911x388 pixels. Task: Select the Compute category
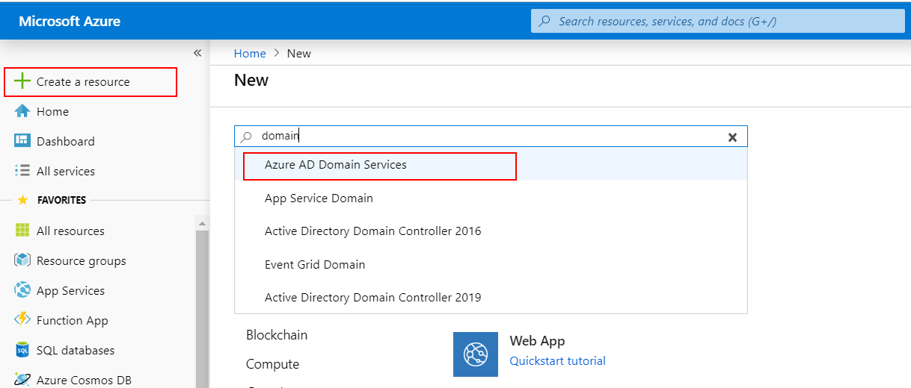pyautogui.click(x=272, y=364)
